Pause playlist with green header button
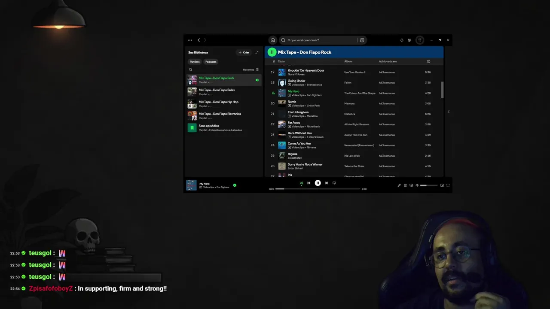This screenshot has height=309, width=550. click(272, 52)
